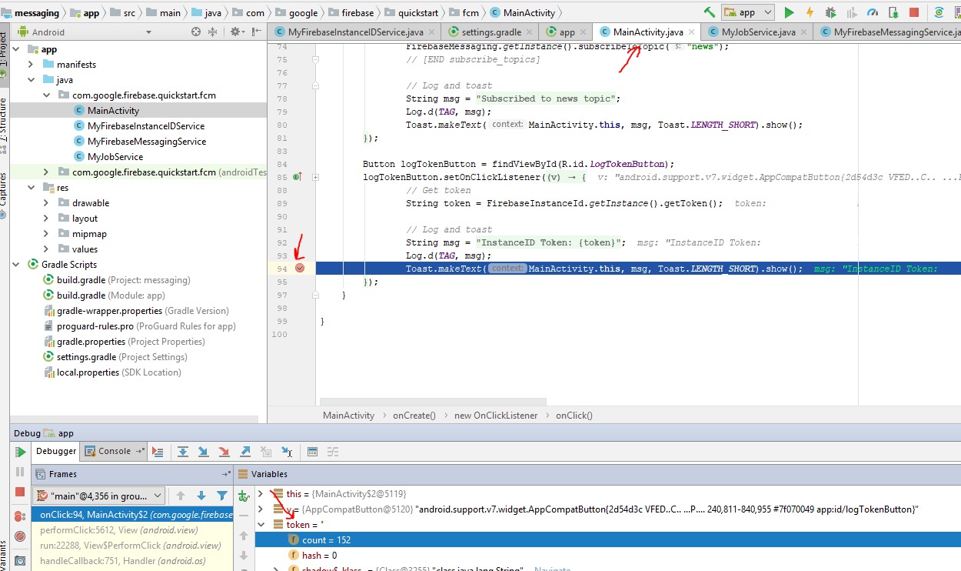Click the Make Project hammer icon

(x=709, y=12)
